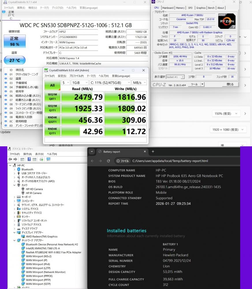This screenshot has height=289, width=252.
Task: Click the SEQ1M Q8T1 test button
Action: point(53,97)
